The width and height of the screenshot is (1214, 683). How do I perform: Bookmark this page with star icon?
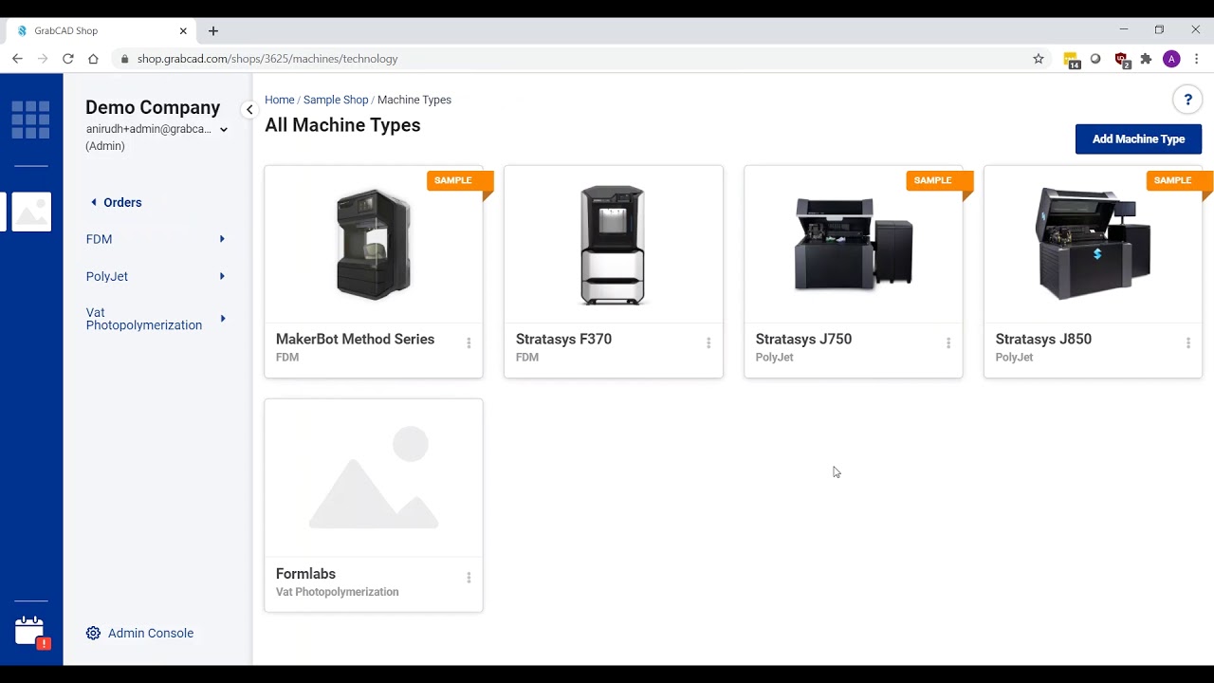[x=1039, y=59]
